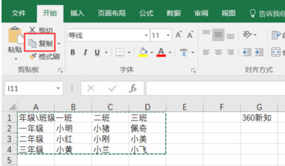
Task: Click the merge and center icon
Action: tap(276, 52)
